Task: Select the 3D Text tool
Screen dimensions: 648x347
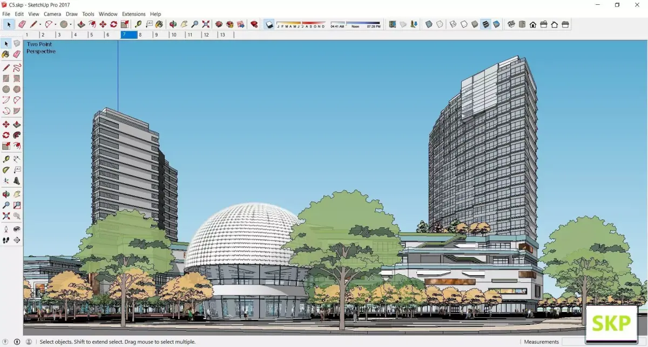Action: [x=17, y=181]
